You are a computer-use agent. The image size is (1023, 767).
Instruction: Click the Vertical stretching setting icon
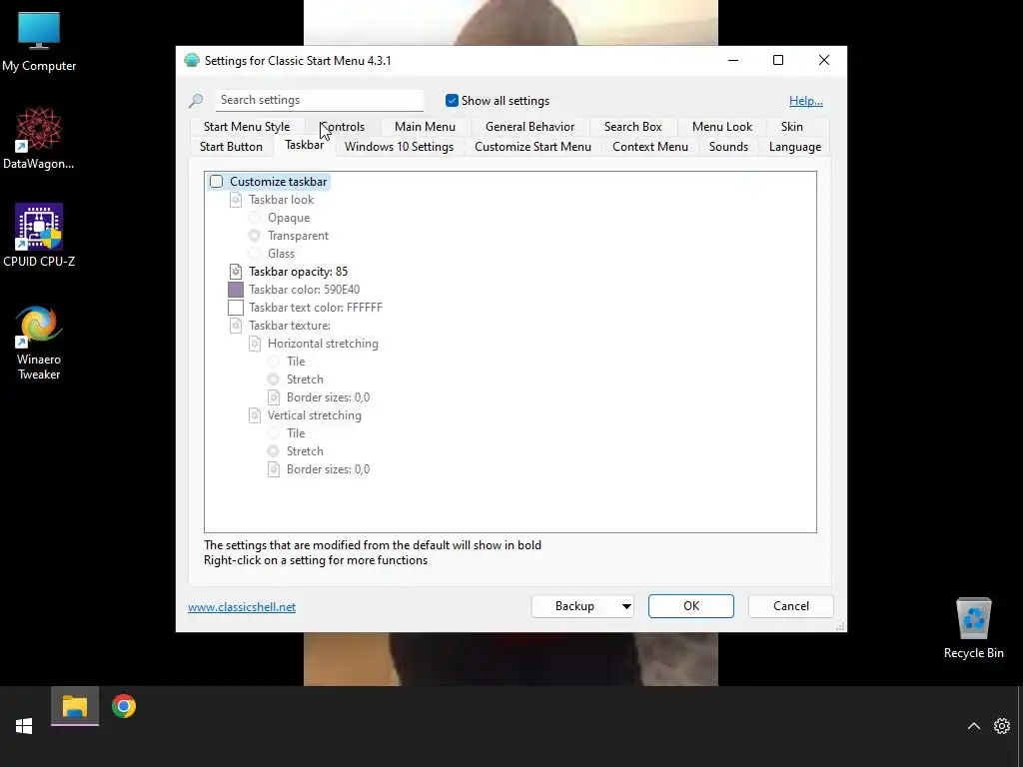click(x=255, y=415)
